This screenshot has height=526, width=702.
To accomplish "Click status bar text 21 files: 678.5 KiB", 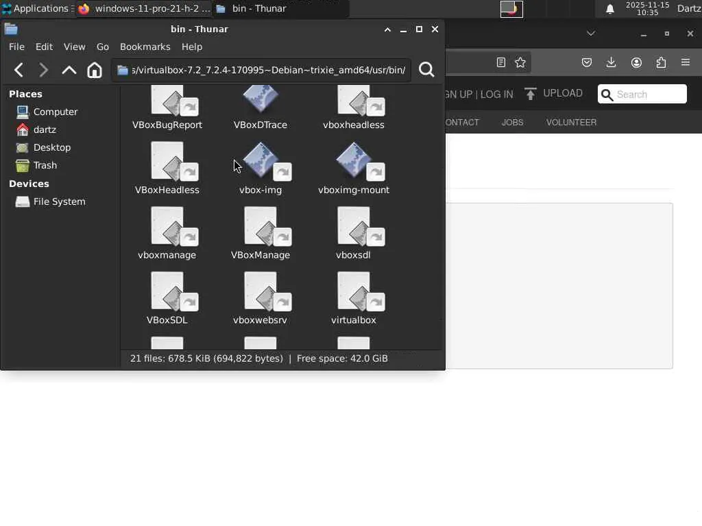I will coord(206,359).
